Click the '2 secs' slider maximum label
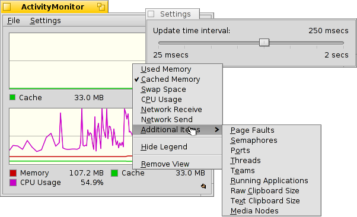 [336, 55]
